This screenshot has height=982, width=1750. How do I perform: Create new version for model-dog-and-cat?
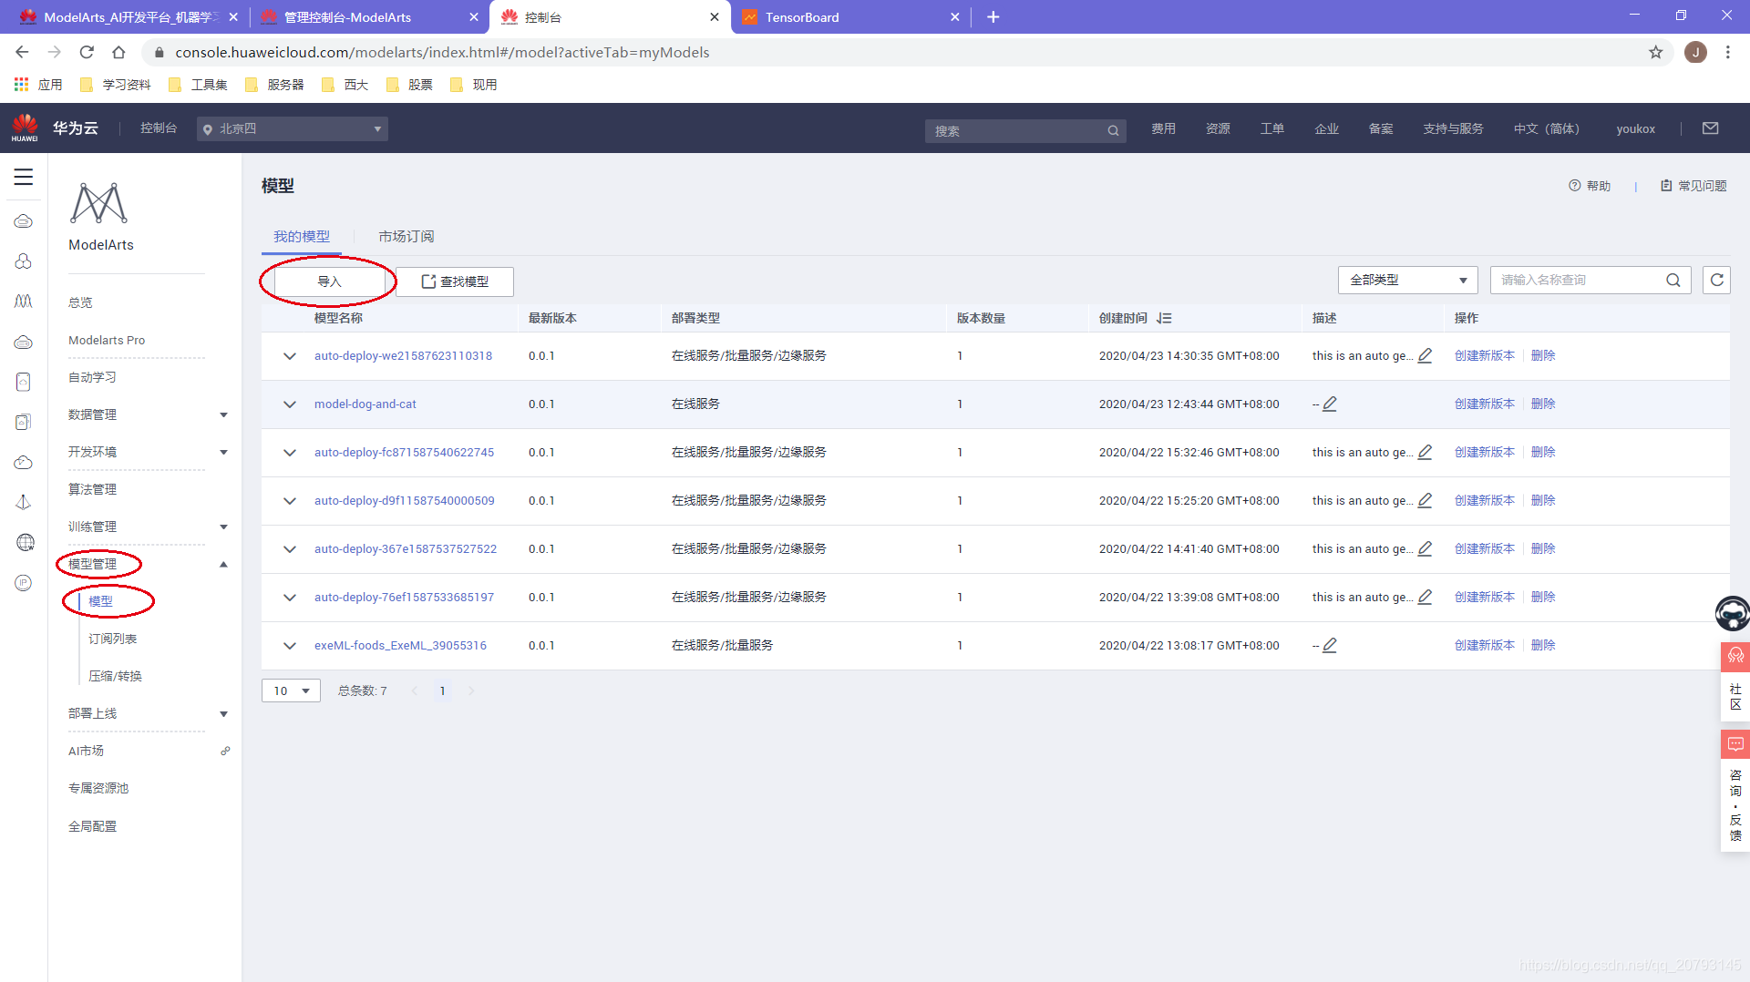(1485, 404)
